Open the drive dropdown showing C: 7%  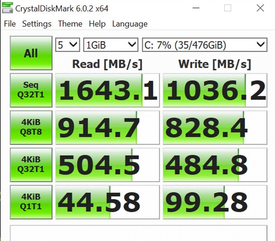click(x=205, y=45)
